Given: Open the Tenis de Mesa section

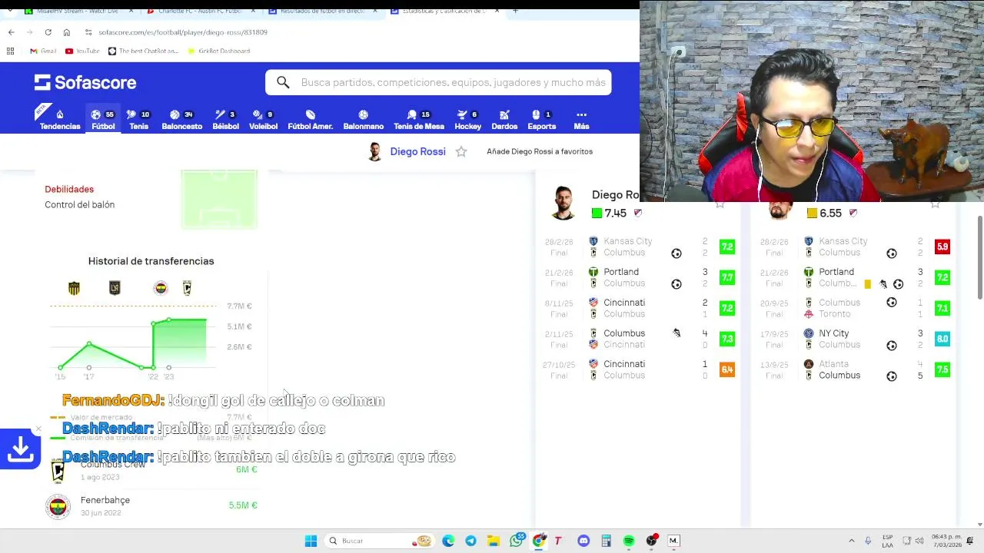Looking at the screenshot, I should tap(418, 120).
